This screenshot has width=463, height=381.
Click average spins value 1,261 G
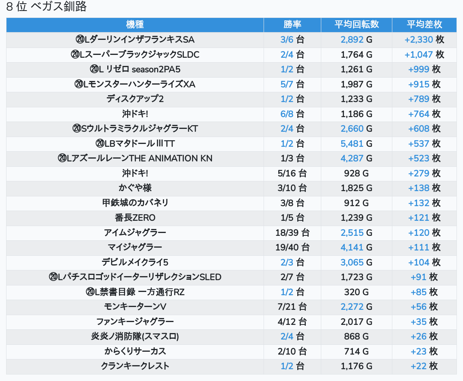[357, 69]
